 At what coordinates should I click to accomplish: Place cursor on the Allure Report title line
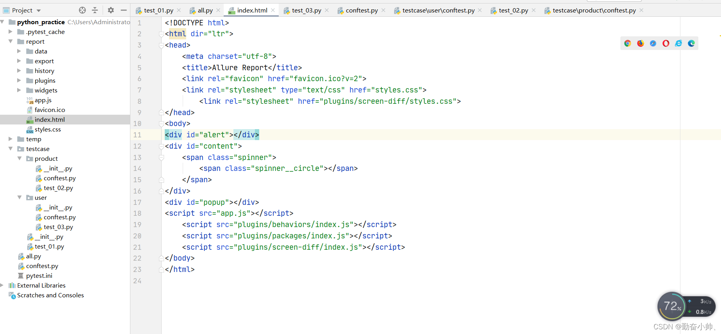click(x=242, y=68)
